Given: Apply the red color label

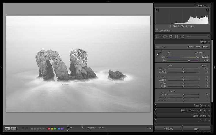Looking at the screenshot, I should (48, 129).
